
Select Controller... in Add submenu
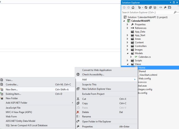(x=37, y=84)
